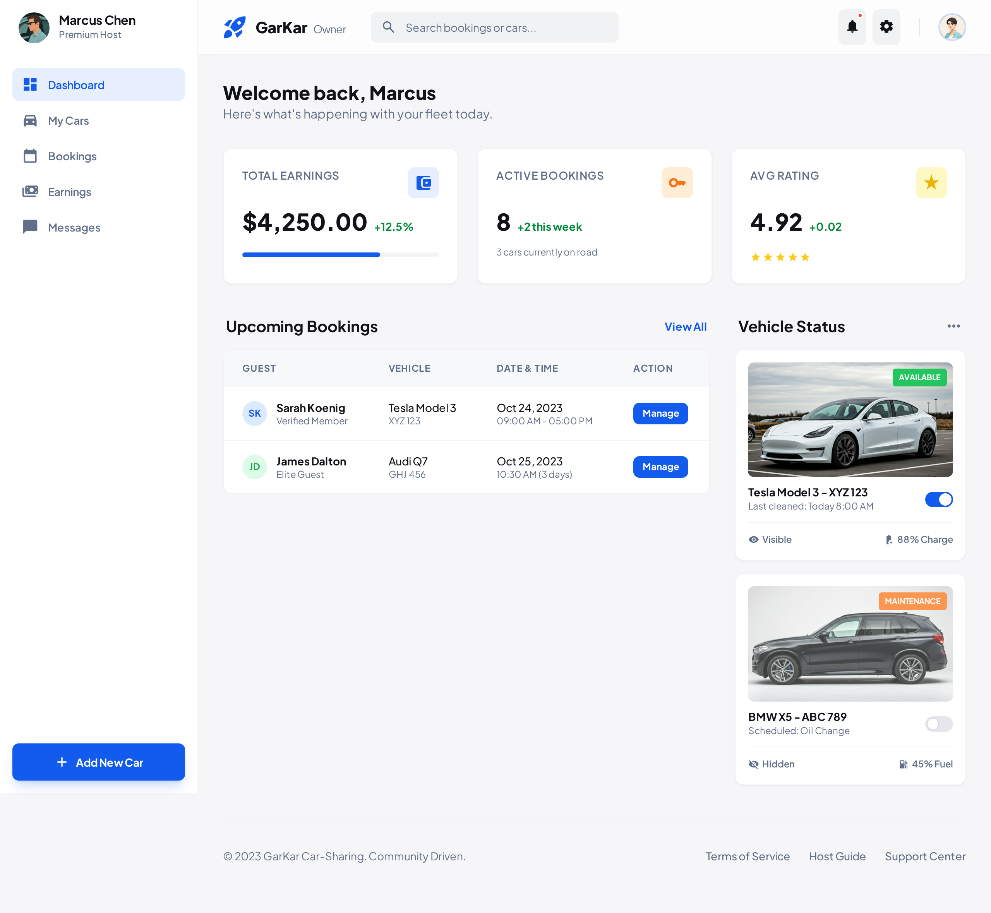Click the Active Bookings key icon
This screenshot has width=991, height=913.
(677, 183)
